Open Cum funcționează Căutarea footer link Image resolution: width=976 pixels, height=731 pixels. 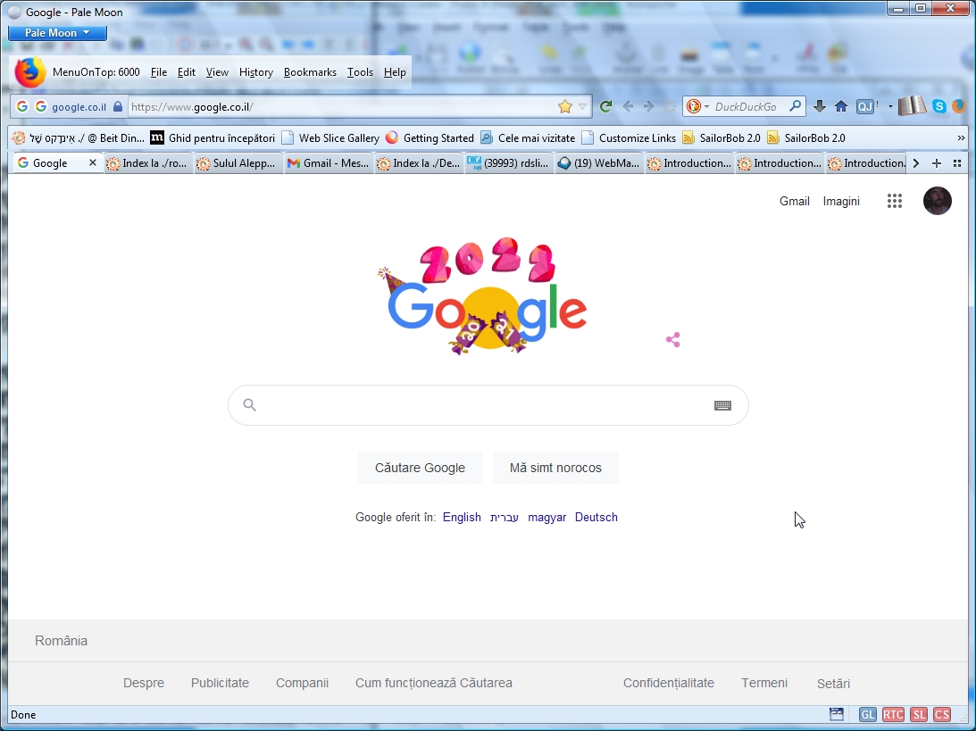434,683
